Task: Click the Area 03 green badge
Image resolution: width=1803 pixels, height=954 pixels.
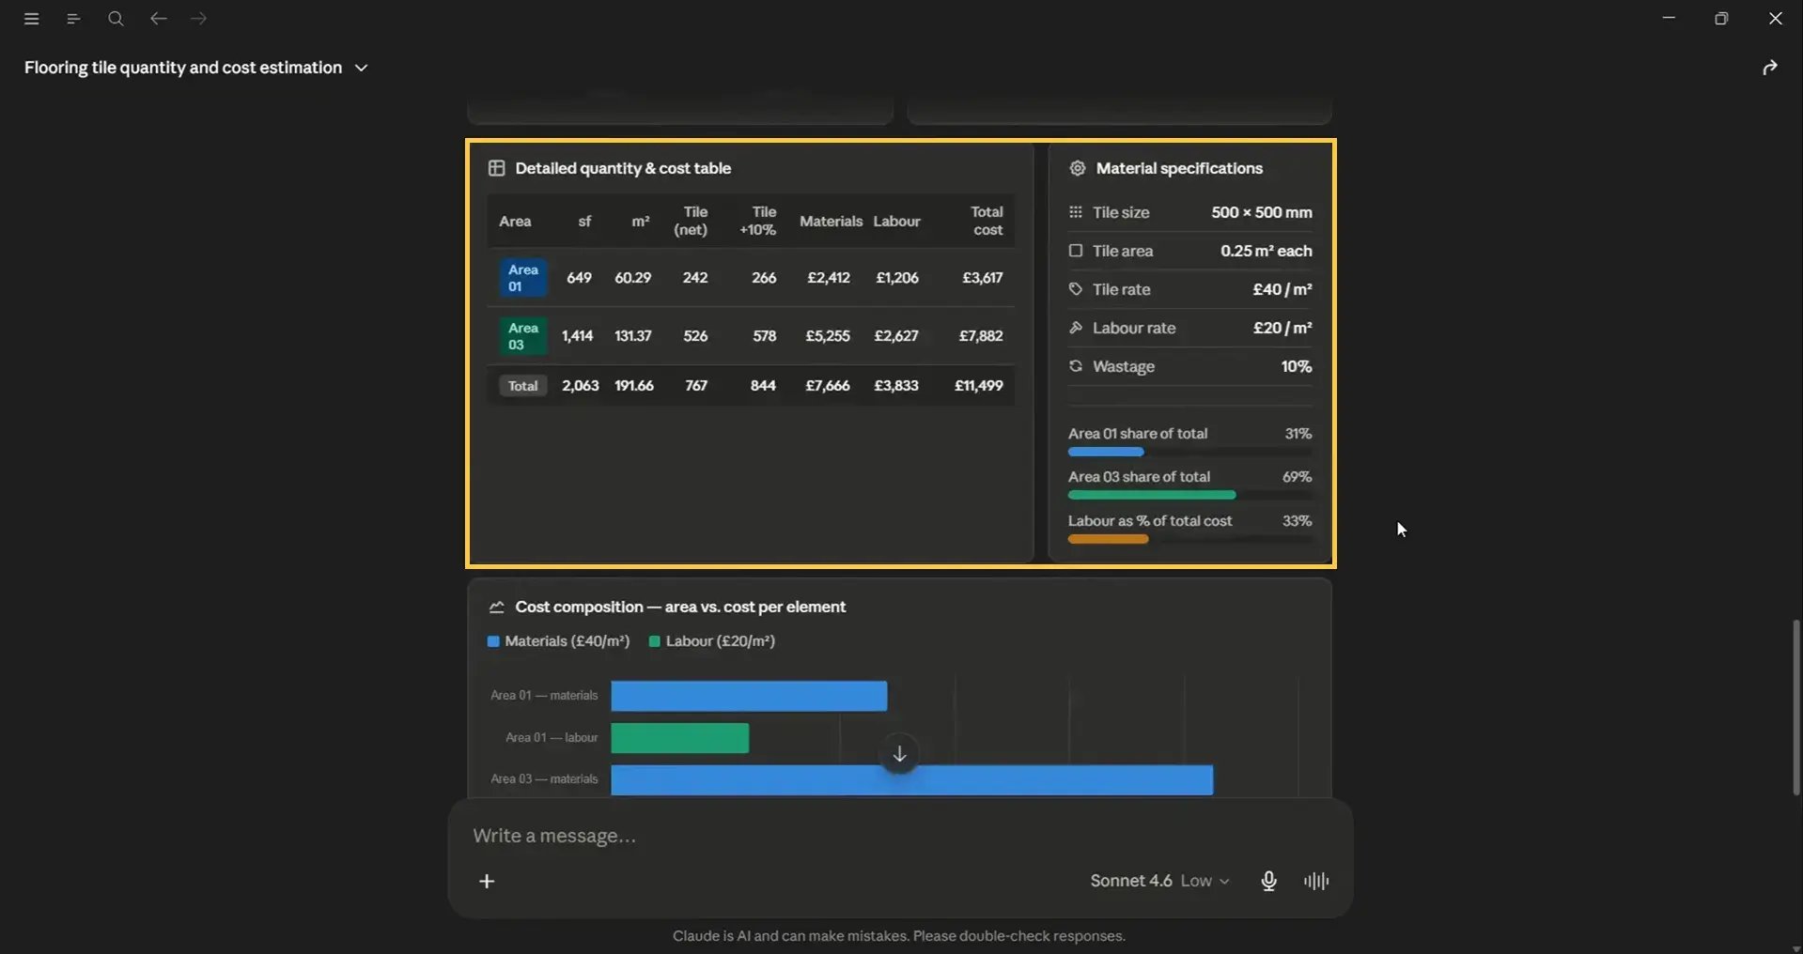Action: point(523,336)
